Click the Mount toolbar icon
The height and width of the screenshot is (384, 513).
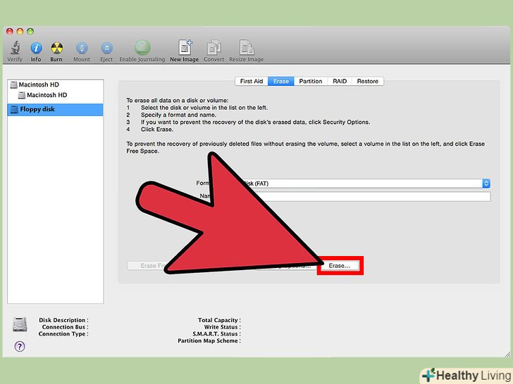[82, 48]
